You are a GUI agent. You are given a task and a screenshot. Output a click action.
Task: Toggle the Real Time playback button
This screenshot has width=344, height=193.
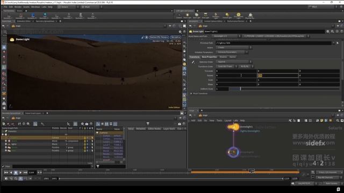pos(20,179)
